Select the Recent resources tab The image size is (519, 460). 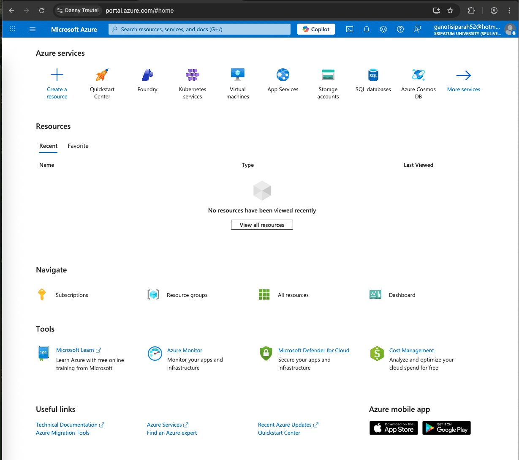tap(48, 146)
